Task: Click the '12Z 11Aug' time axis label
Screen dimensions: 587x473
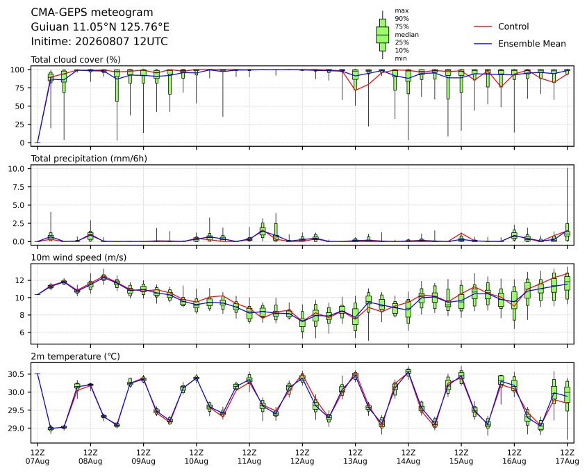Action: 249,457
